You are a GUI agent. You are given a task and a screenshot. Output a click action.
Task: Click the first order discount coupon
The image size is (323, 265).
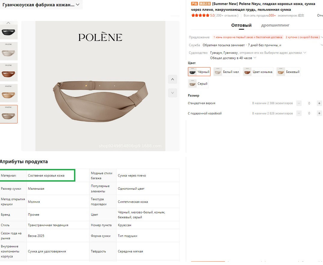pos(248,37)
